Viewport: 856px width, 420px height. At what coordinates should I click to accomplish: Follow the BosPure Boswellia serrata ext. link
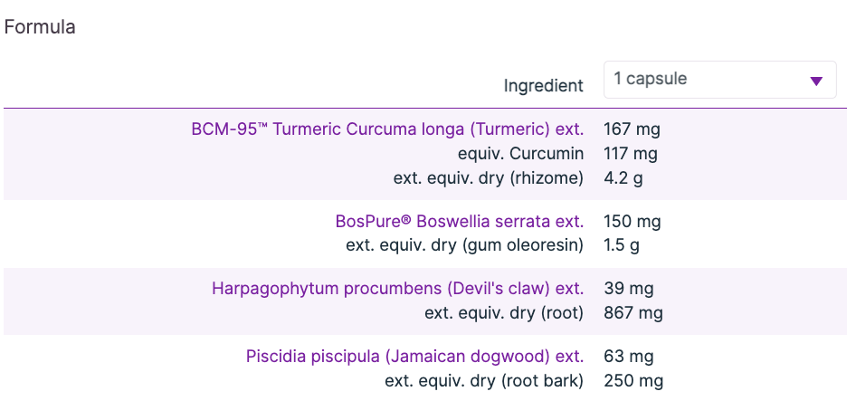click(459, 222)
